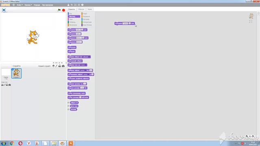
Task: Select the Sprite1 cat thumbnail
Action: (16, 73)
